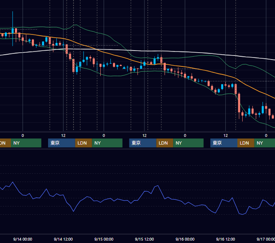Click the LDN session block on 9/14
The width and height of the screenshot is (275, 243).
[83, 143]
